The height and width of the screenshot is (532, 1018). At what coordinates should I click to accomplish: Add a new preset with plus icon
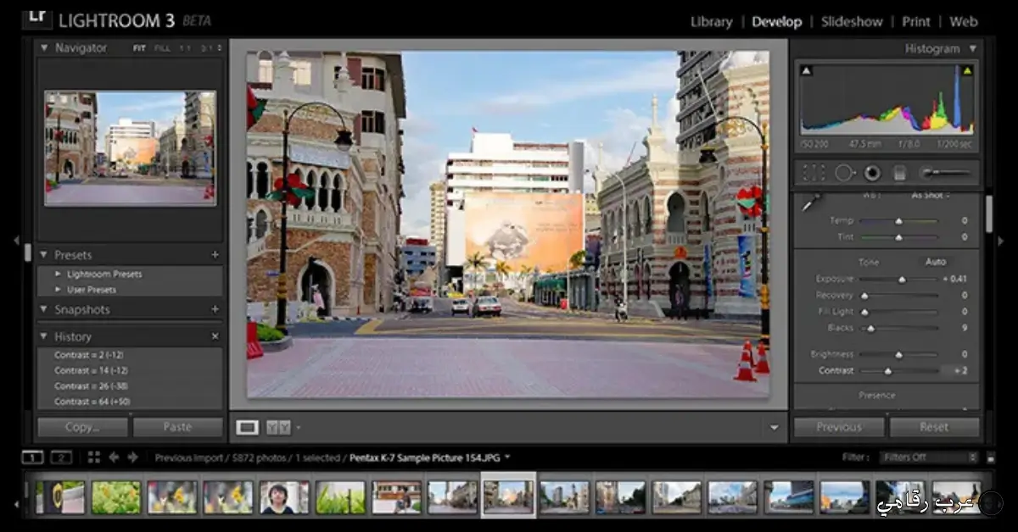(x=215, y=255)
